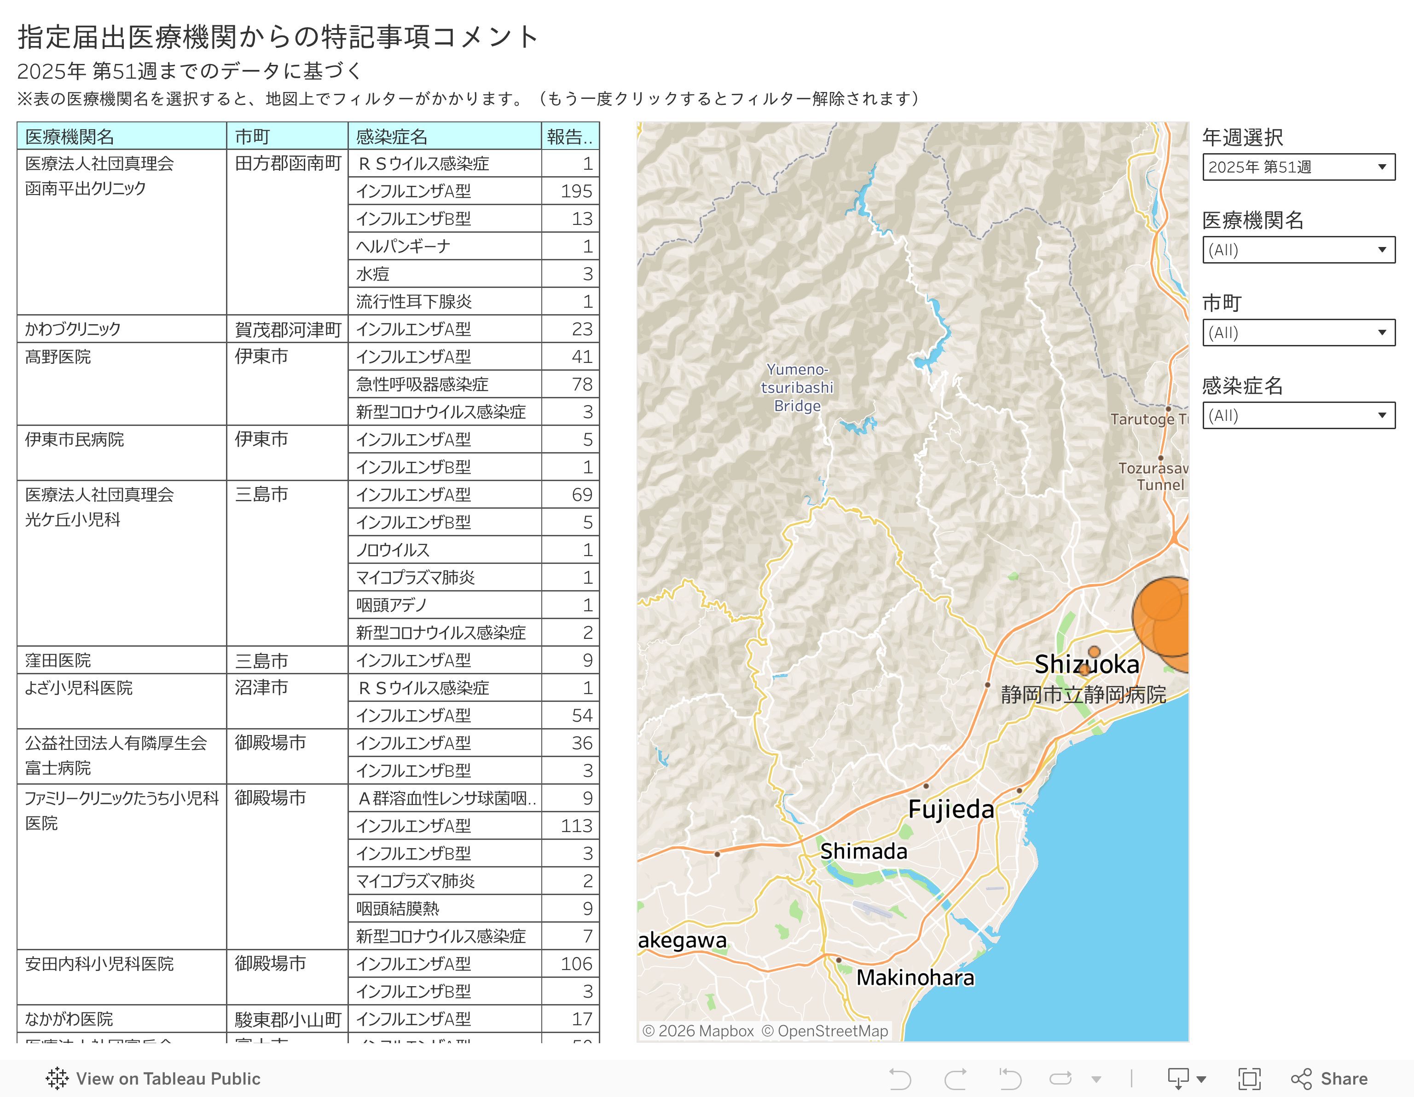Viewport: 1414px width, 1097px height.
Task: Select 伊東市民病院 in the table
Action: (x=75, y=440)
